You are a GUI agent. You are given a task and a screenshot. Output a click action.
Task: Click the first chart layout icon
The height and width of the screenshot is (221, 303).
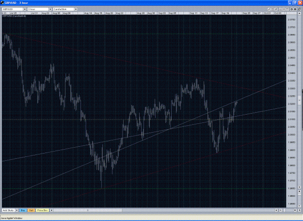coord(280,9)
